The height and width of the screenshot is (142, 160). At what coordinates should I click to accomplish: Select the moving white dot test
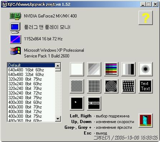77,103
